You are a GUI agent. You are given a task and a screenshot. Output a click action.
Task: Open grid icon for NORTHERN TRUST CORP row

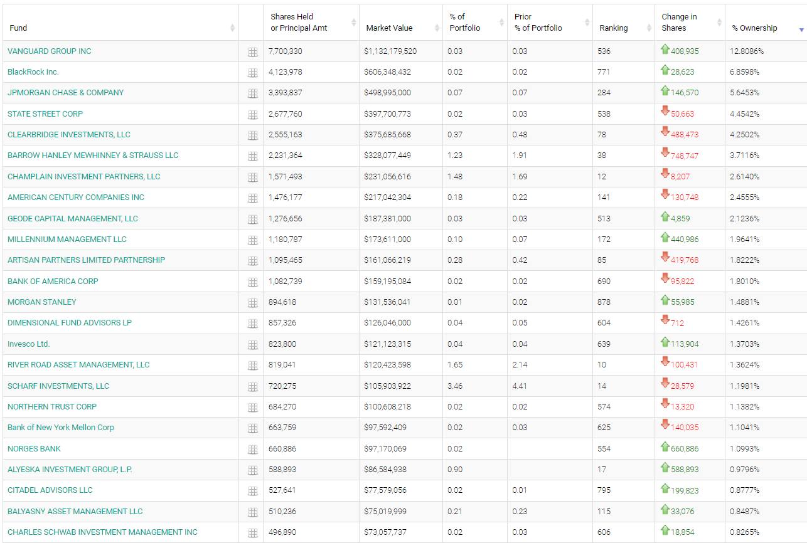click(253, 408)
